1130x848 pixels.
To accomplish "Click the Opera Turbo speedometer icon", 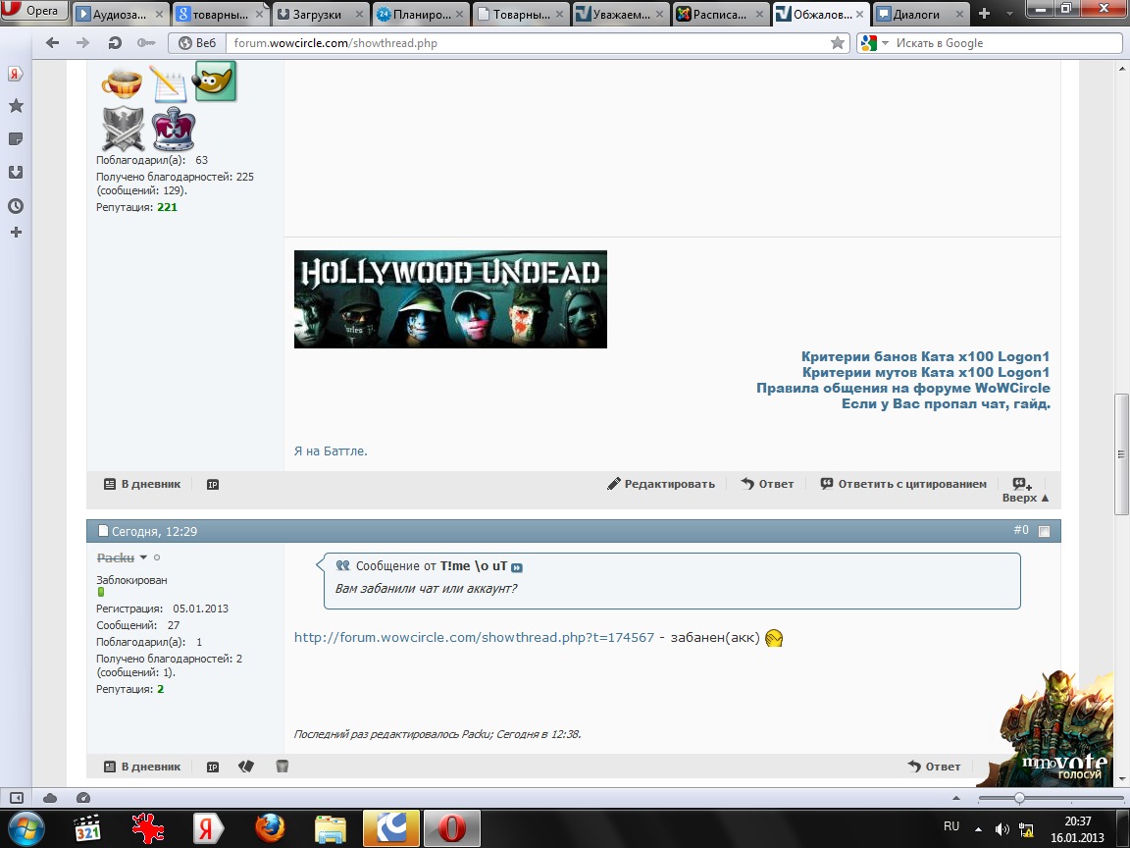I will 82,798.
